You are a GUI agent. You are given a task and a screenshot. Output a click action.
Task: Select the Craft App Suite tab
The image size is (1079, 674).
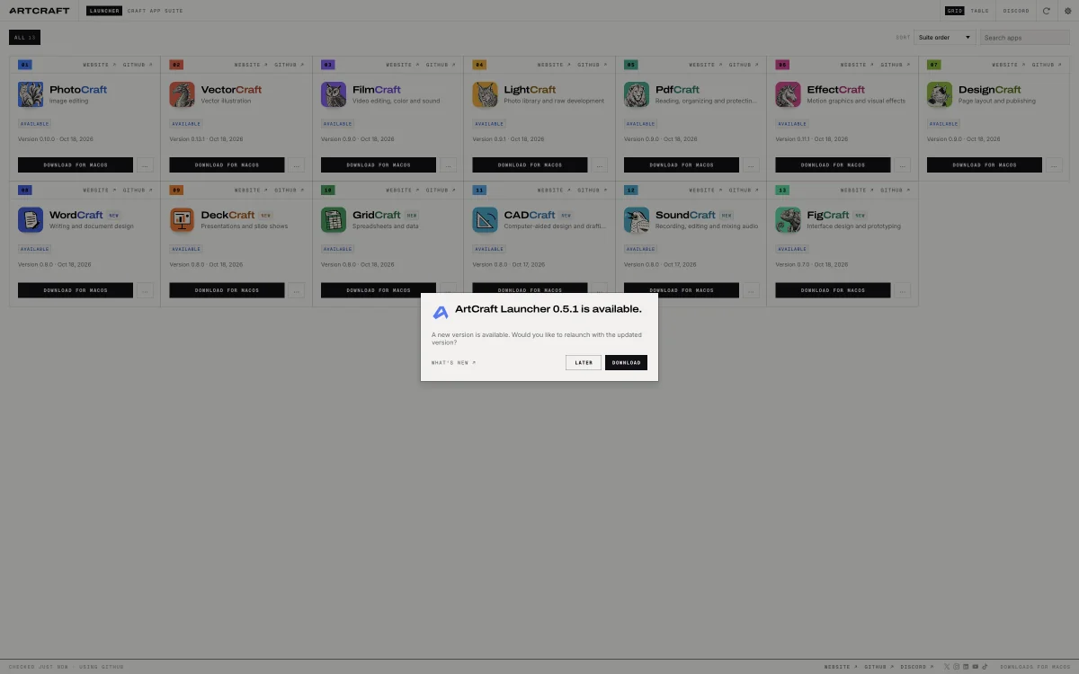tap(155, 11)
